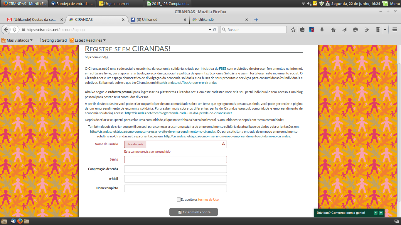Go back with the browser back arrow
This screenshot has width=401, height=225.
point(6,30)
